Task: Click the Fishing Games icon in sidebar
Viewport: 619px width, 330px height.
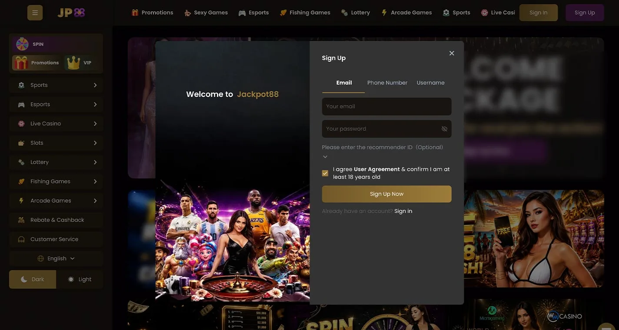Action: click(21, 181)
